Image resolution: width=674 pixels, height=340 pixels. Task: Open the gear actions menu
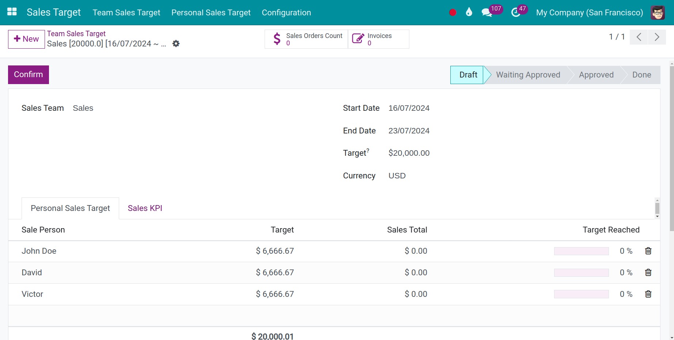pyautogui.click(x=176, y=44)
